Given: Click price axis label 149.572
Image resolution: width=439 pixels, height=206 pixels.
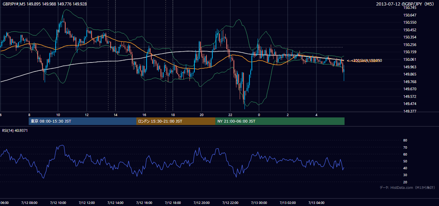Looking at the screenshot, I should pyautogui.click(x=410, y=96).
